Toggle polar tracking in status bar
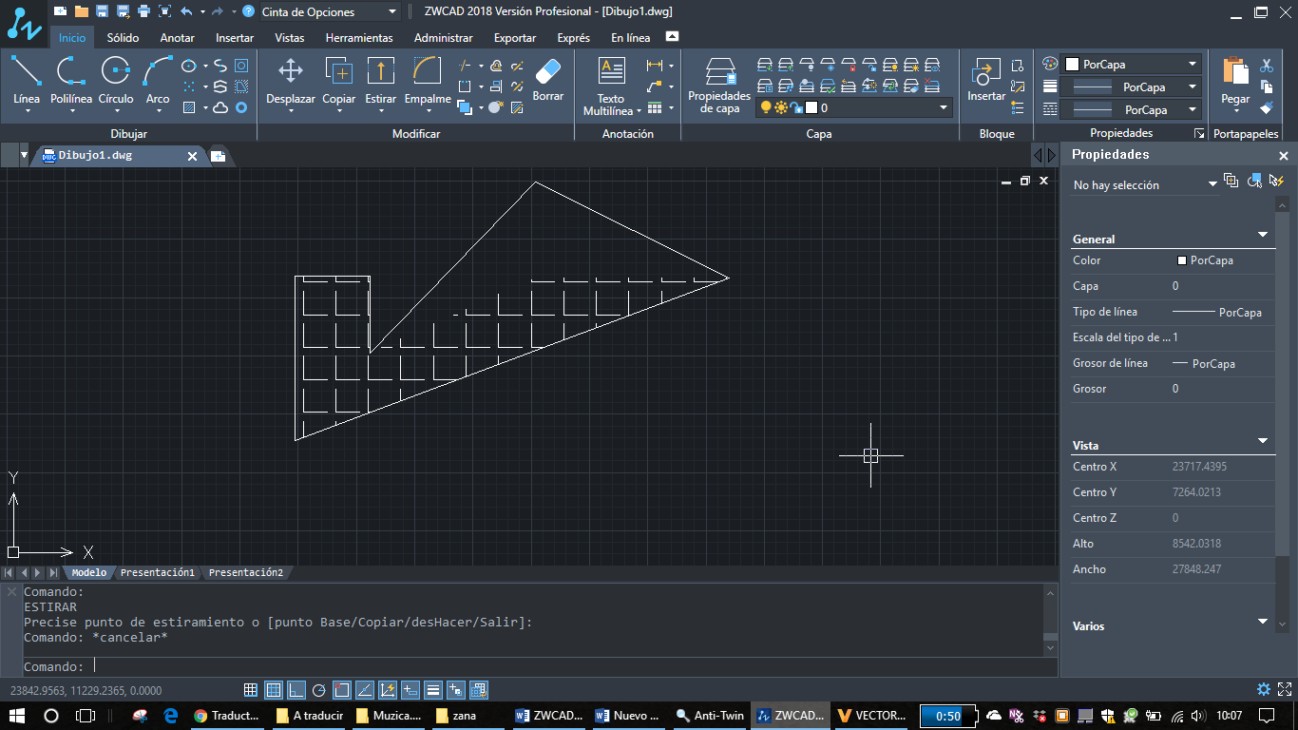Screen dimensions: 1298x730 319,690
